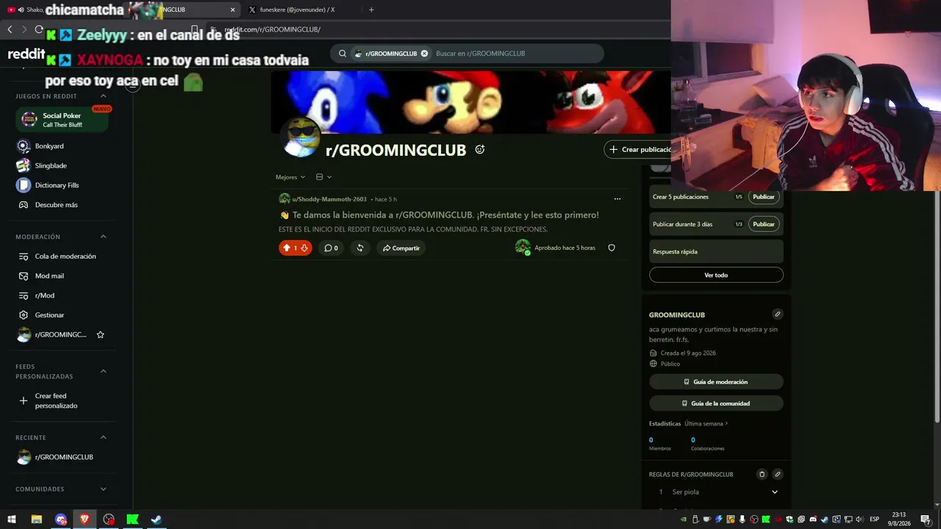
Task: Open Gestionar moderation settings
Action: pos(49,315)
